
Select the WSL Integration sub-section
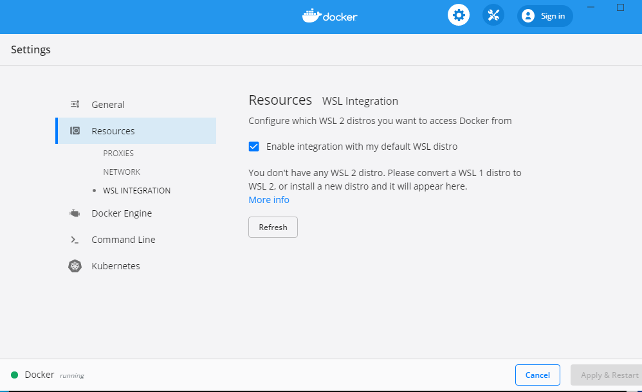(x=136, y=191)
